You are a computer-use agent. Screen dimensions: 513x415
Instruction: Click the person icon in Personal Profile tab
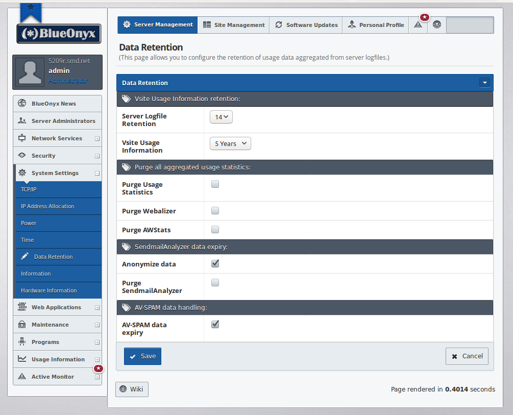[352, 25]
